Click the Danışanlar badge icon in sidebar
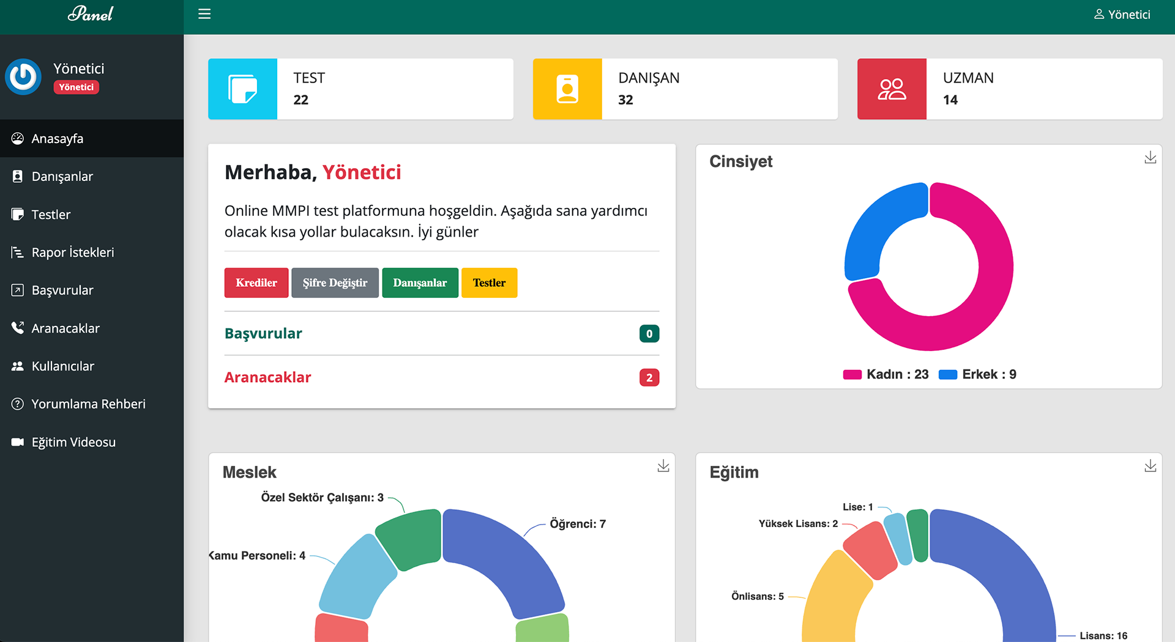The height and width of the screenshot is (642, 1175). click(x=18, y=177)
